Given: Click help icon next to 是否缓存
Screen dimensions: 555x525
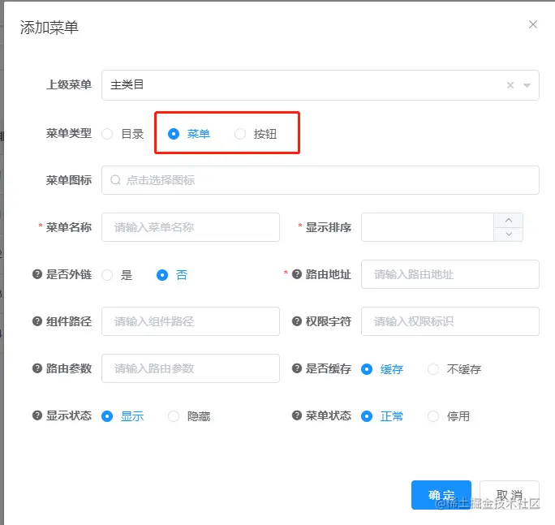Looking at the screenshot, I should [297, 368].
